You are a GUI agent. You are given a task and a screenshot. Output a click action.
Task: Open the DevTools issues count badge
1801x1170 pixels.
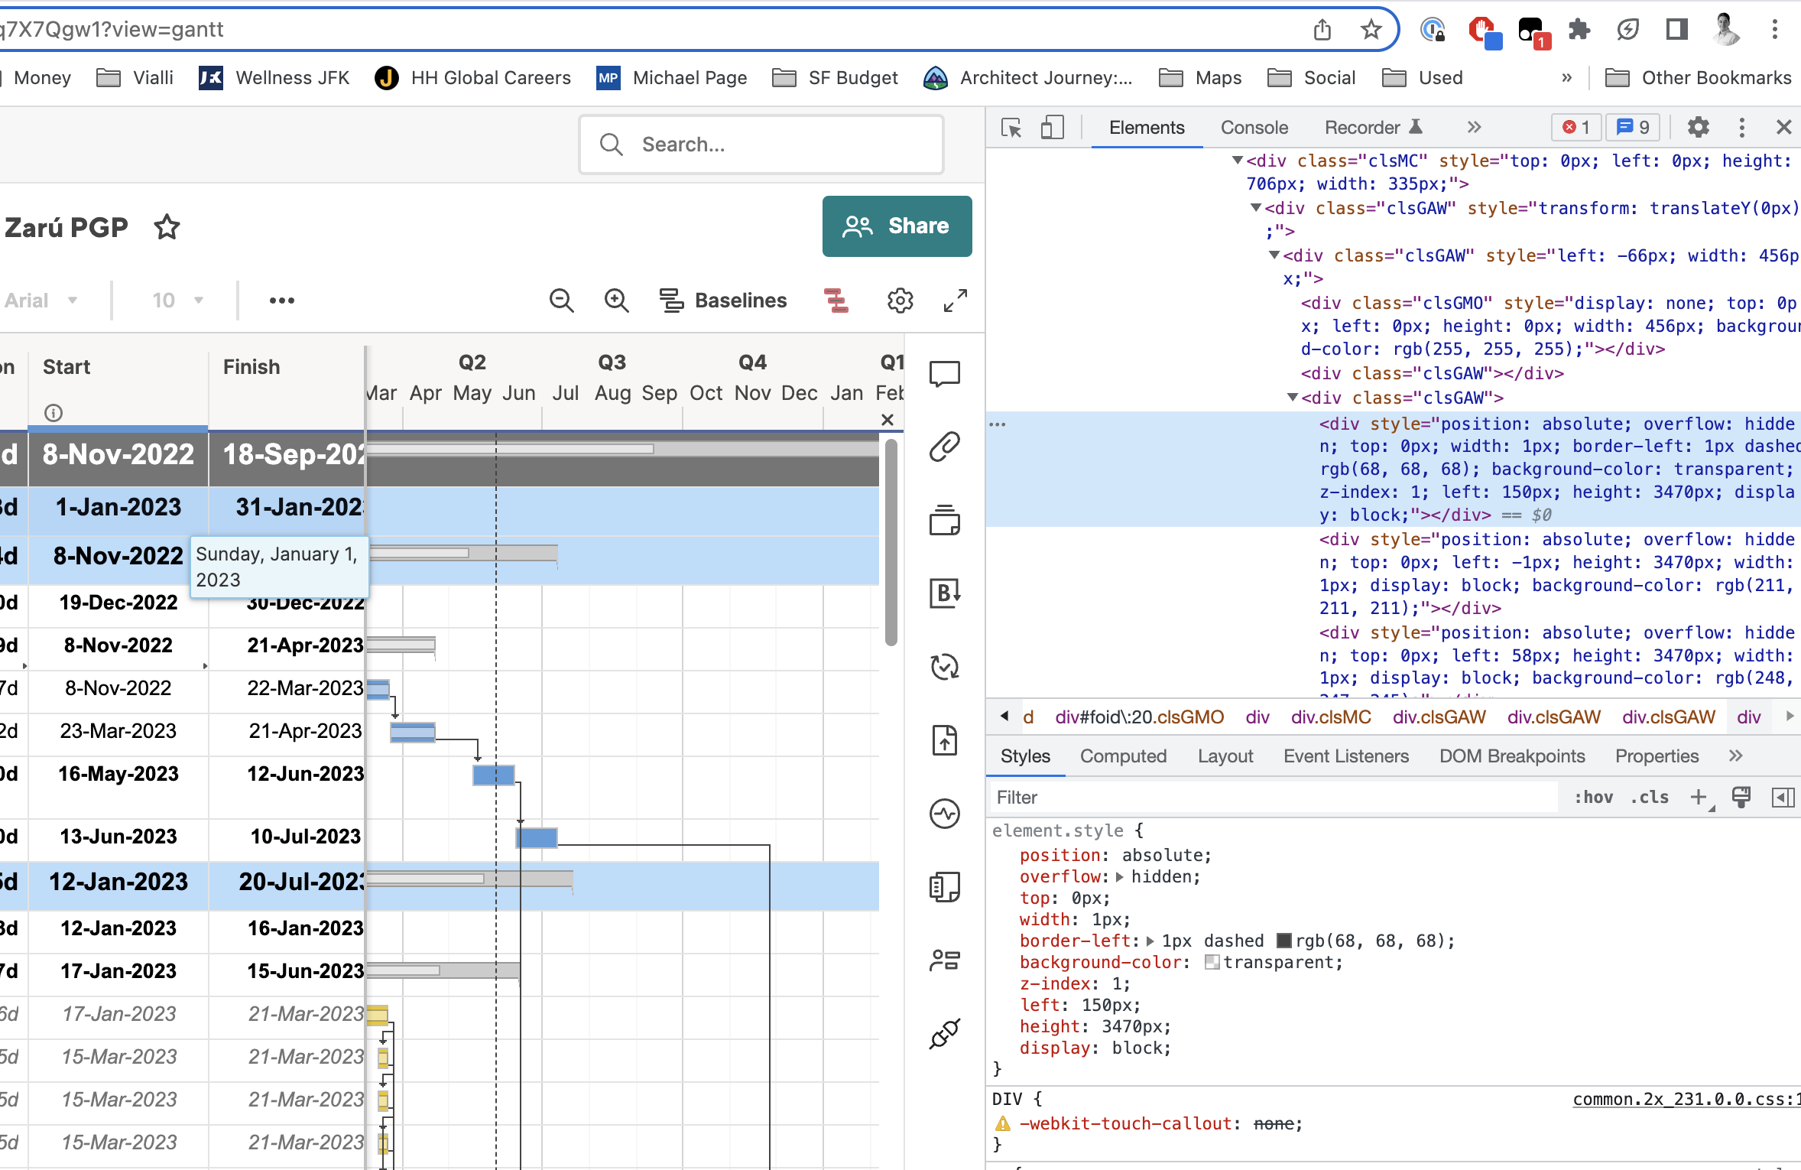click(1633, 128)
